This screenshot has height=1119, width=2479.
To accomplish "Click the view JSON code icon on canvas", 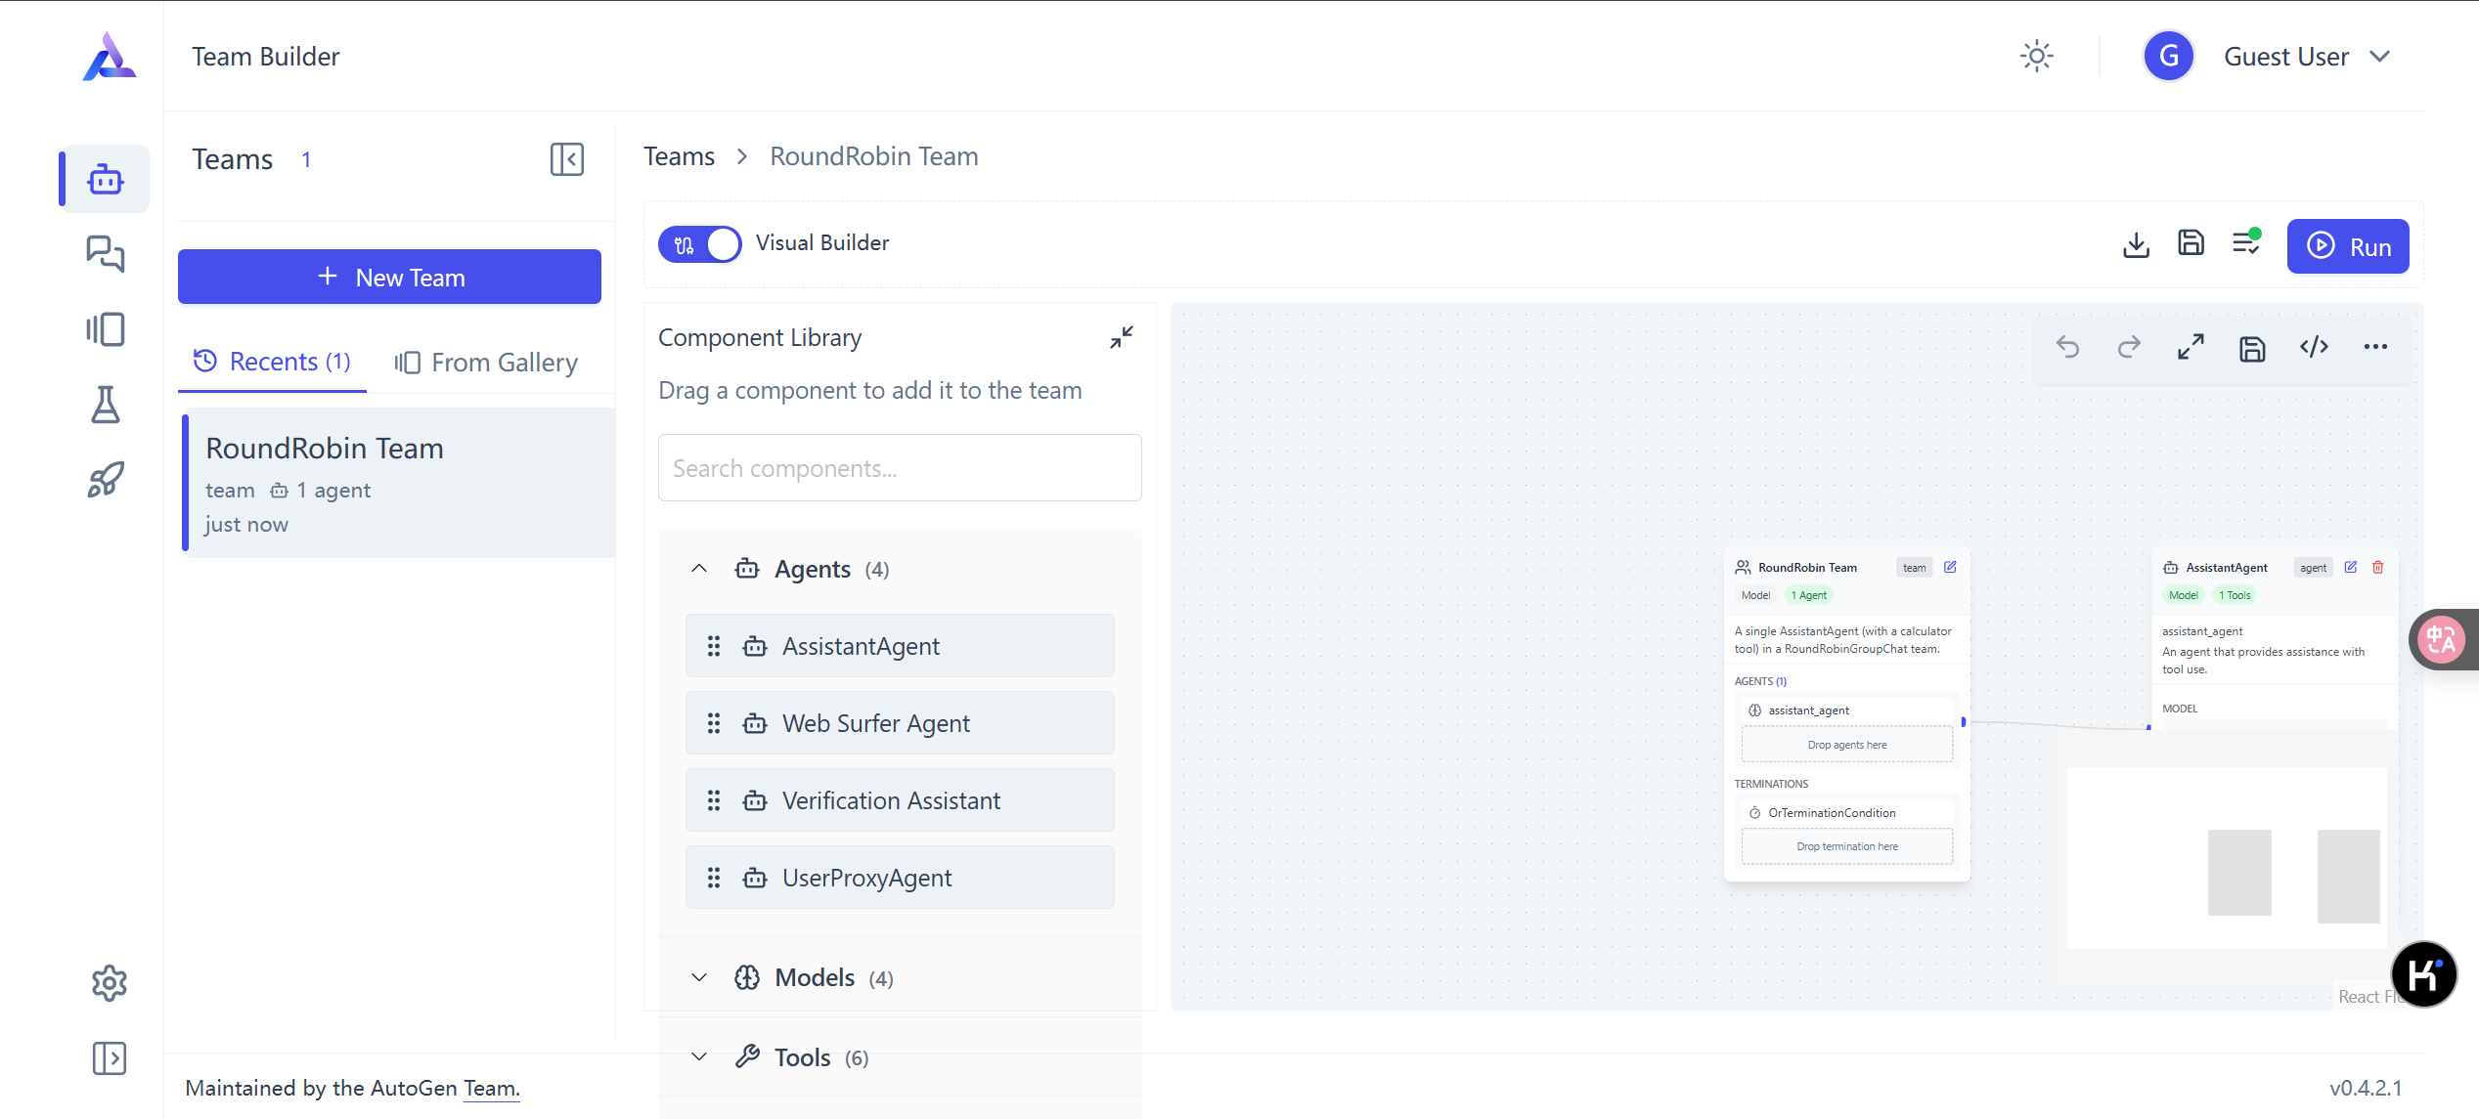I will (x=2314, y=347).
